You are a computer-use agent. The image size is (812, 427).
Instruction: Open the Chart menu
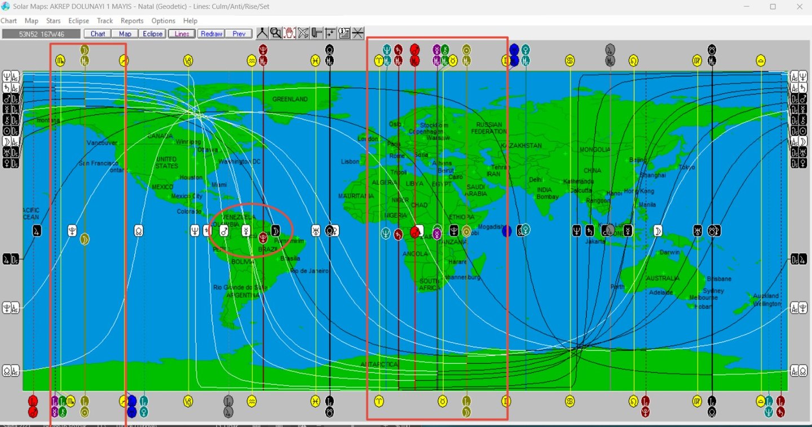click(8, 21)
